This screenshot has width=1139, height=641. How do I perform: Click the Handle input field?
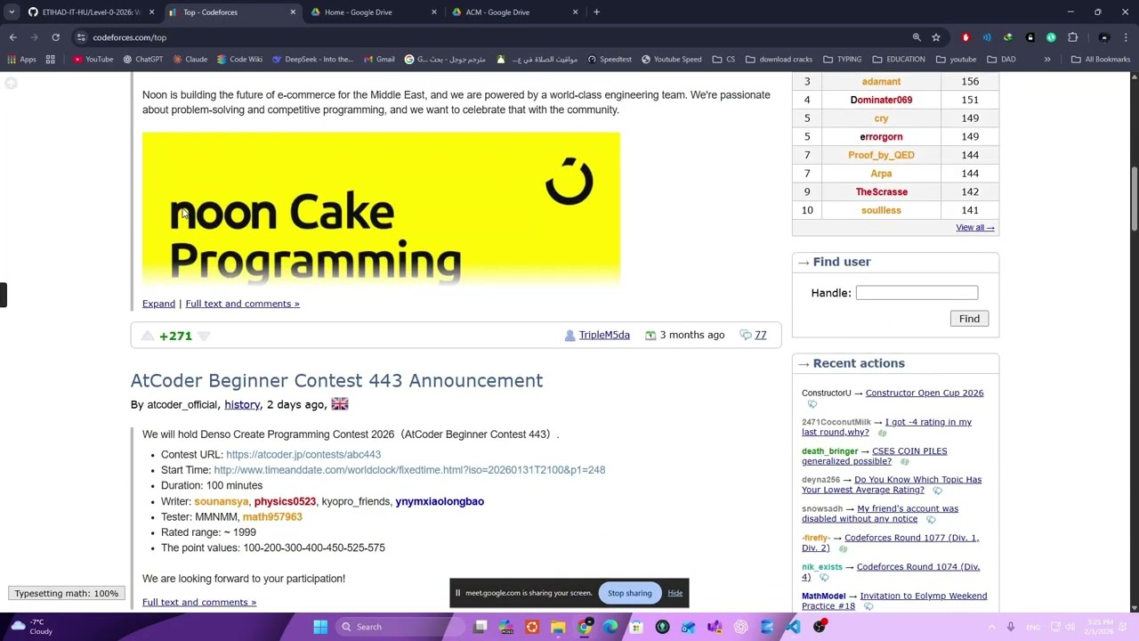tap(917, 293)
